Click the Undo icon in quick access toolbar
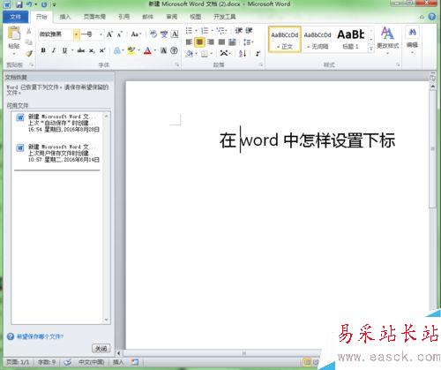441x370 pixels. pos(29,4)
